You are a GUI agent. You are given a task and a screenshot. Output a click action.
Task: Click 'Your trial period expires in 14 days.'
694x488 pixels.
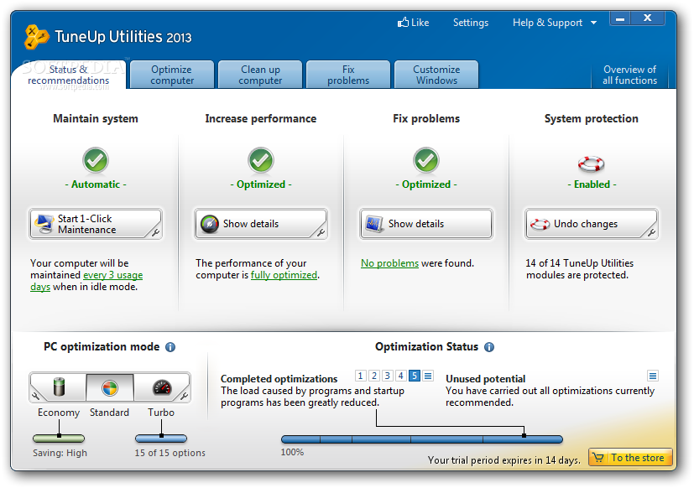click(504, 460)
